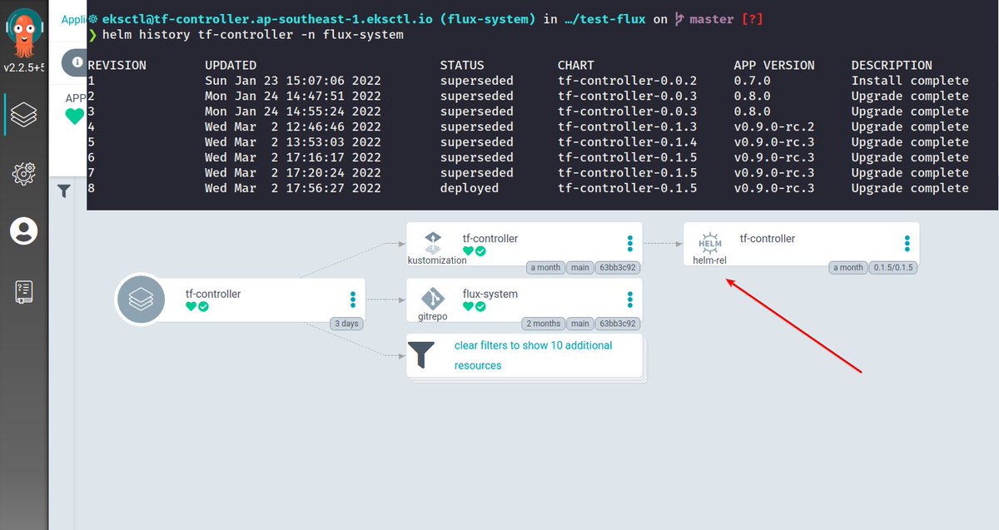Open the three-dot menu on the kustomization node
Image resolution: width=999 pixels, height=530 pixels.
point(630,244)
